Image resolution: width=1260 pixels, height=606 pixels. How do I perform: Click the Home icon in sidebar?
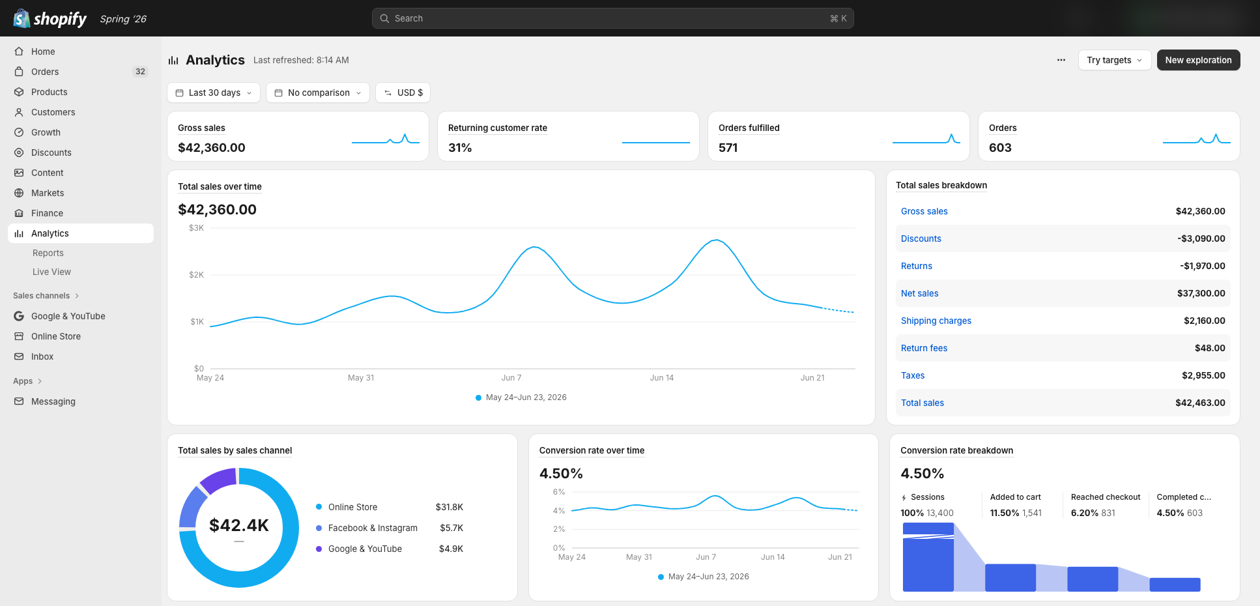click(x=19, y=51)
